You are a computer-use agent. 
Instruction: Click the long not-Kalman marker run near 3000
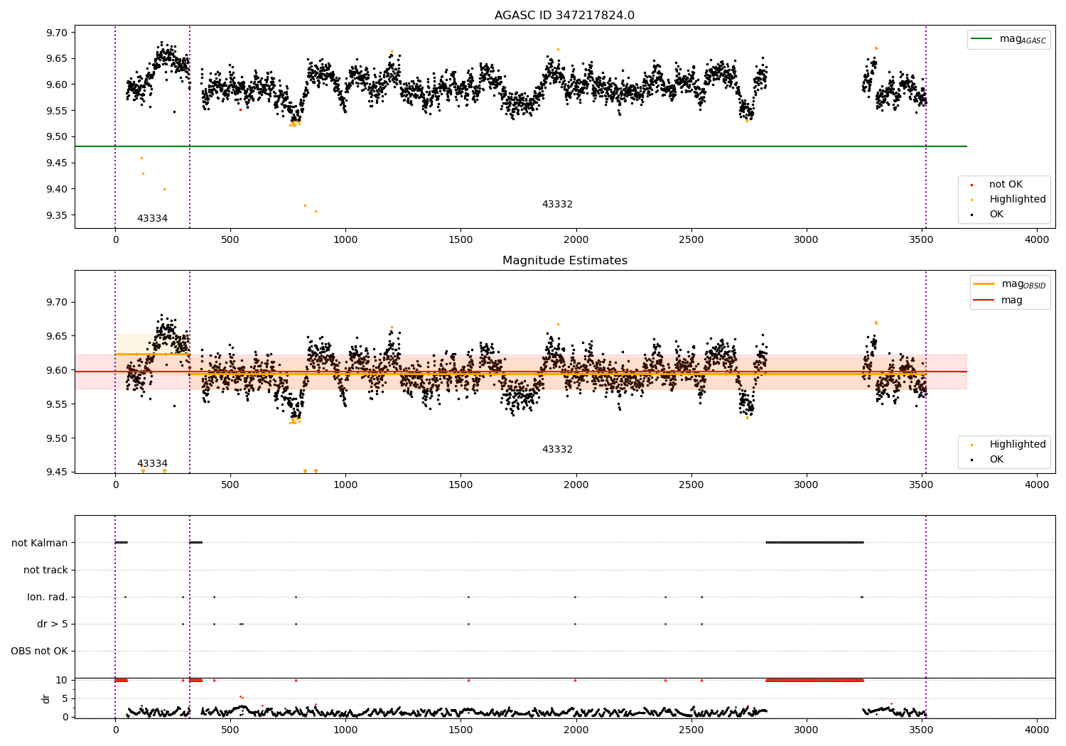tap(814, 543)
